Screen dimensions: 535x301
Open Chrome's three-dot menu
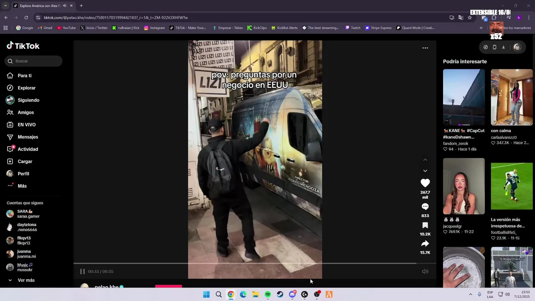pyautogui.click(x=529, y=18)
